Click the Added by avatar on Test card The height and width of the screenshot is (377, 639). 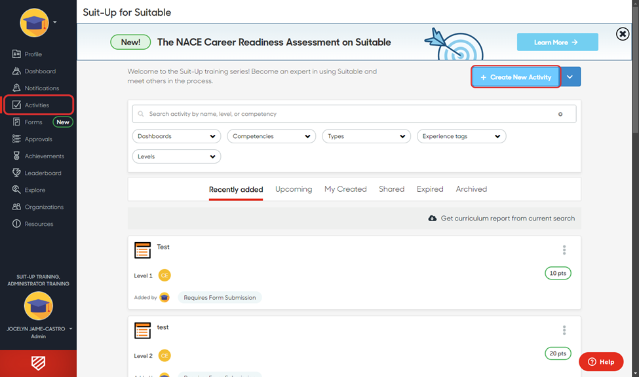coord(165,298)
